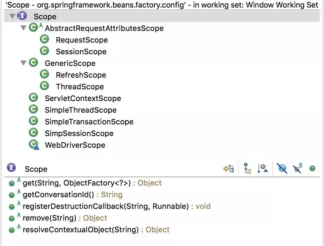Screen dimensions: 324x246
Task: Toggle Sort Members by Defining Type
Action: 262,168
